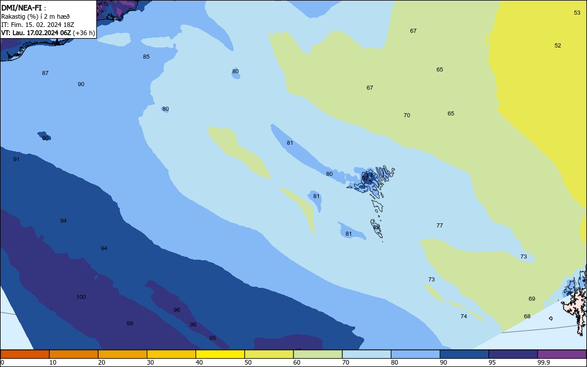The image size is (587, 367).
Task: Click the humidity value 52 on the map
Action: click(558, 46)
